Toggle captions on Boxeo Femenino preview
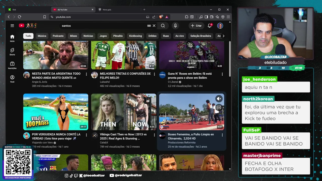The image size is (322, 181). (x=219, y=107)
